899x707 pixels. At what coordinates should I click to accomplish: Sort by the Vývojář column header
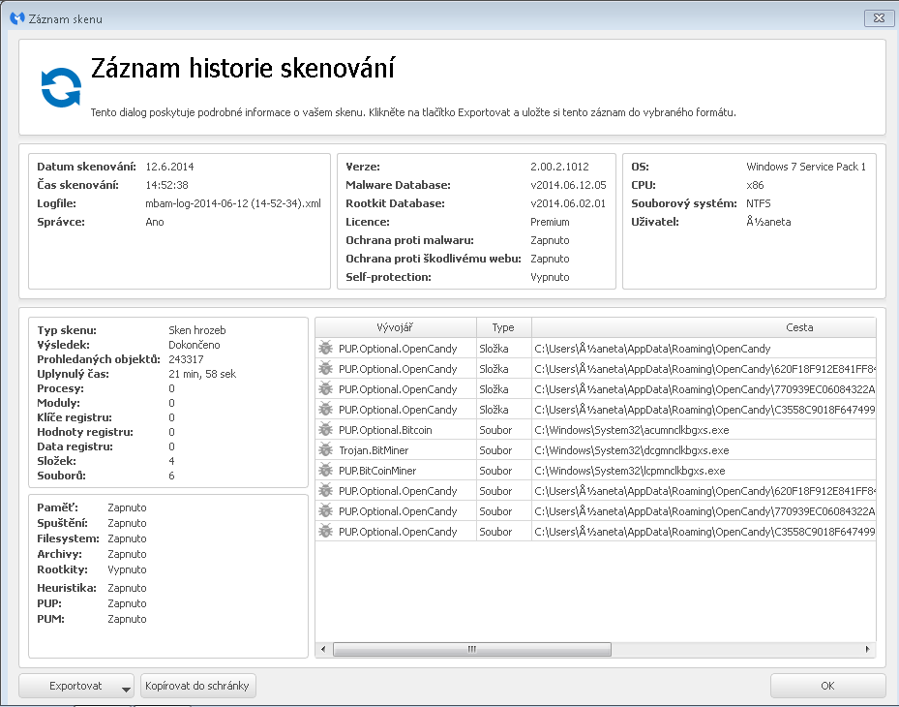(x=395, y=327)
